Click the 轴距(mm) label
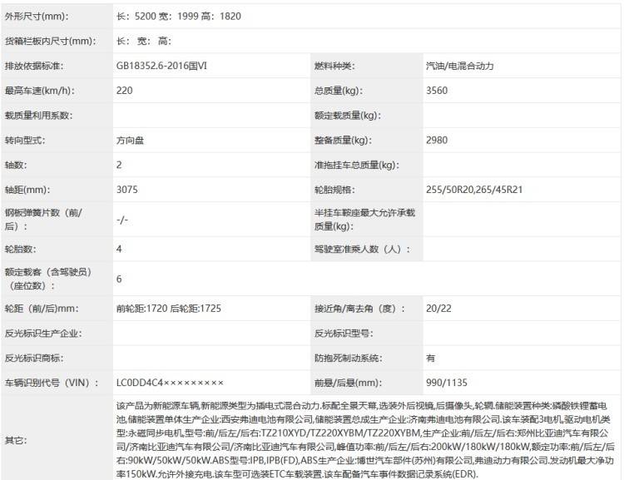 tap(27, 190)
